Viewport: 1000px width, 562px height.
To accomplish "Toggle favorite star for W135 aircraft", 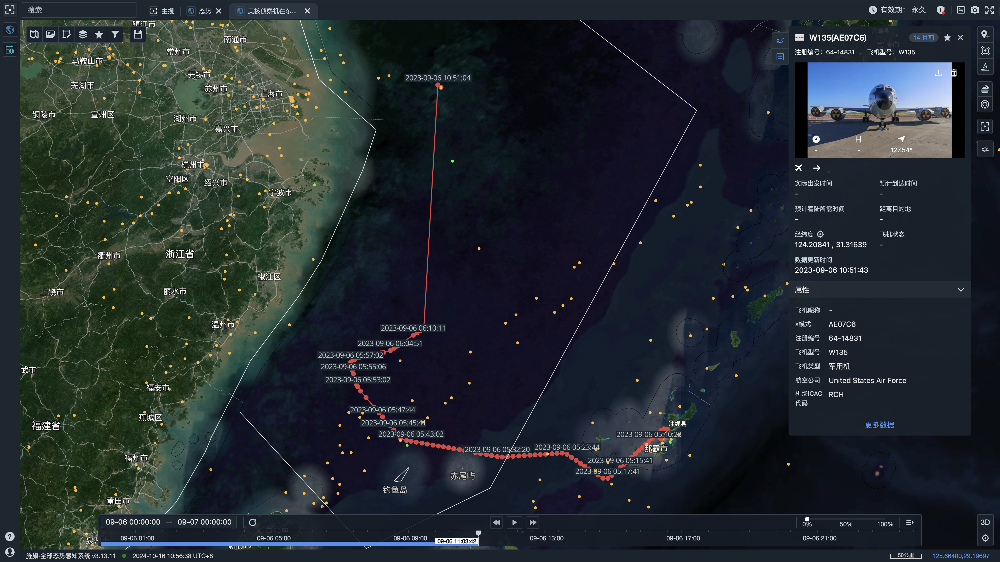I will click(x=947, y=38).
